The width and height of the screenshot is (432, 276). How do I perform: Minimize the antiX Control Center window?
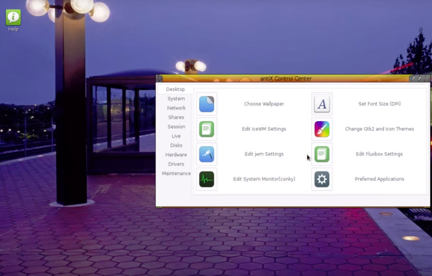[x=413, y=78]
